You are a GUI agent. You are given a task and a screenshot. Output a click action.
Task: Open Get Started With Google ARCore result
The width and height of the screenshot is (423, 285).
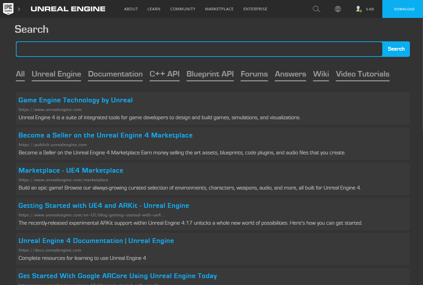[118, 276]
